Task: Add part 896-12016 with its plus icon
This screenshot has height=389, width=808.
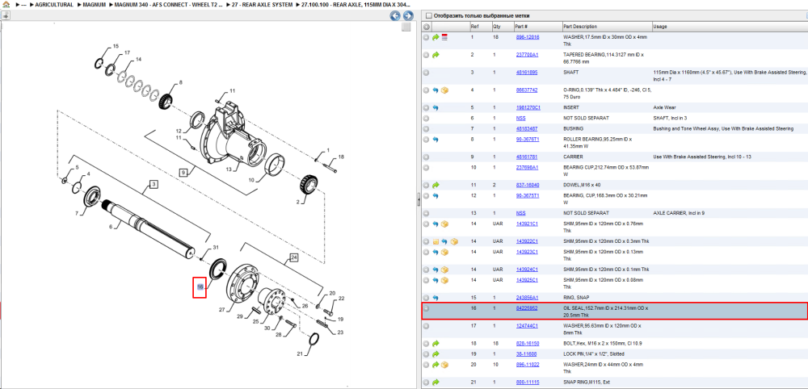Action: coord(426,37)
